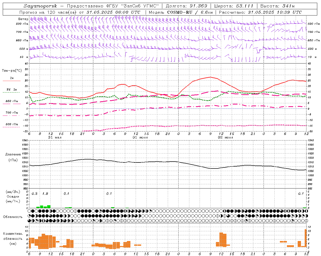Click the 'Высота: 341м' field
Screen dimensions: 321x256
pyautogui.click(x=277, y=6)
